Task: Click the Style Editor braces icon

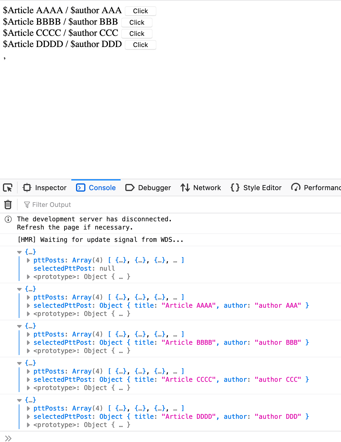Action: tap(235, 187)
